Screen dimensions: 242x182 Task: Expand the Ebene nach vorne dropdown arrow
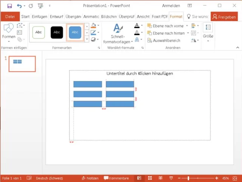(188, 26)
